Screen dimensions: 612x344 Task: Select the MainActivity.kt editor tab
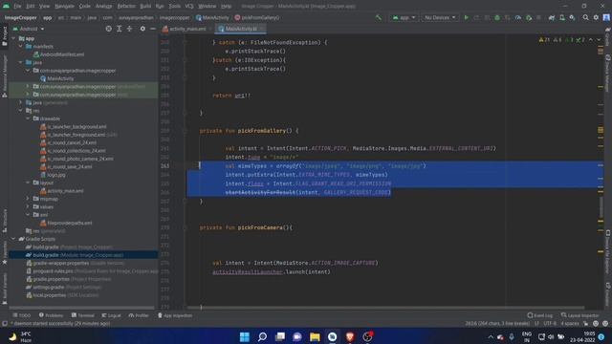(240, 29)
